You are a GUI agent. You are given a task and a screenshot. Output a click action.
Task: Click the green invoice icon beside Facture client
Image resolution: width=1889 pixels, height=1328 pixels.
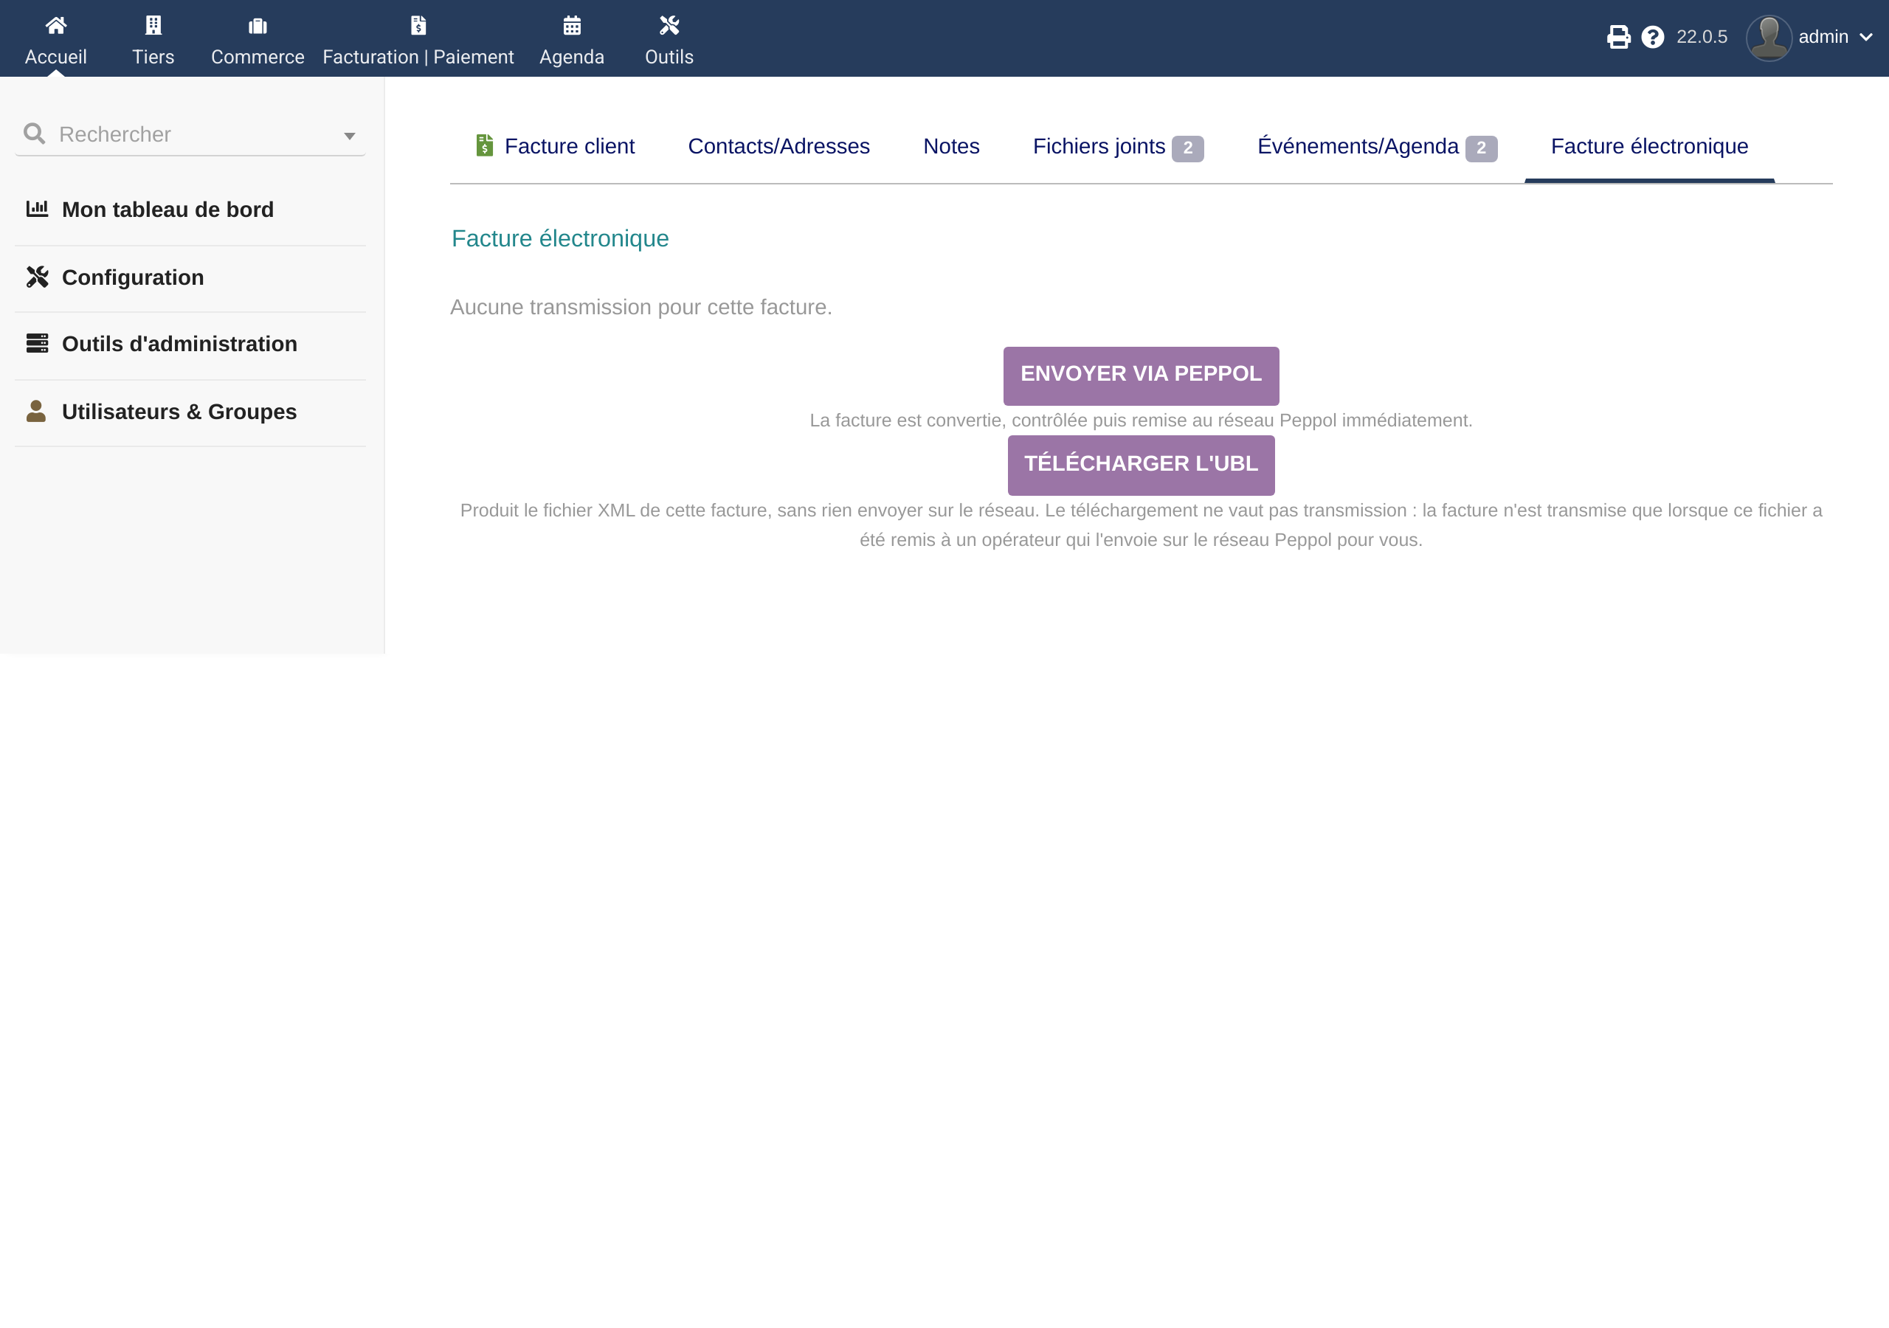pyautogui.click(x=485, y=145)
